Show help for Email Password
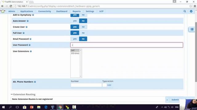The width and height of the screenshot is (197, 110). click(x=30, y=39)
